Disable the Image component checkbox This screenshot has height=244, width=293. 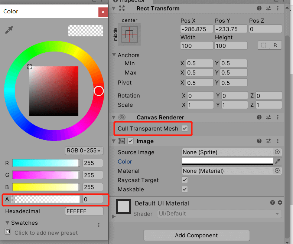(130, 141)
